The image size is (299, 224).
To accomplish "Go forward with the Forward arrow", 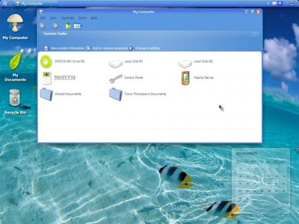I will tap(55, 26).
